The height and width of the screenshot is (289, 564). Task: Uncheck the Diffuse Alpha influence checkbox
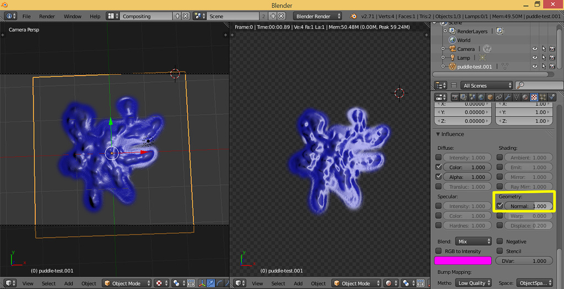[438, 177]
